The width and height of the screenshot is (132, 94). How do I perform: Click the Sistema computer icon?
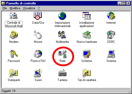[x=111, y=54]
